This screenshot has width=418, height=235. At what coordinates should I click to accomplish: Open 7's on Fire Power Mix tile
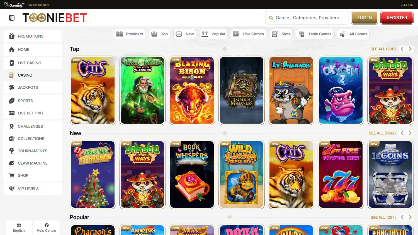[x=341, y=175]
